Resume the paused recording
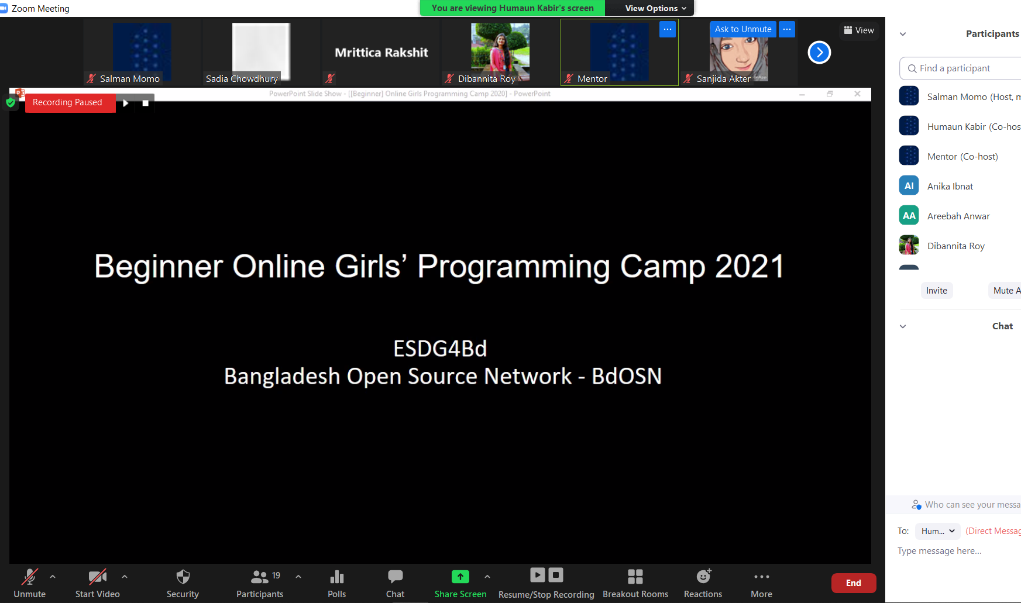 537,575
